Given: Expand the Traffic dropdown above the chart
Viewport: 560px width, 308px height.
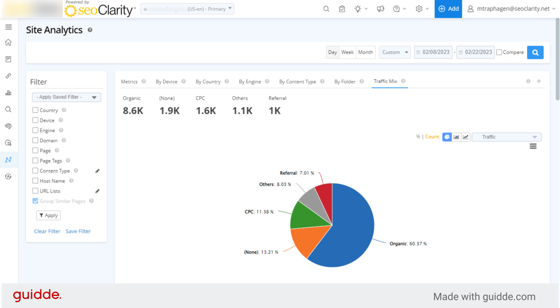Looking at the screenshot, I should (x=506, y=137).
